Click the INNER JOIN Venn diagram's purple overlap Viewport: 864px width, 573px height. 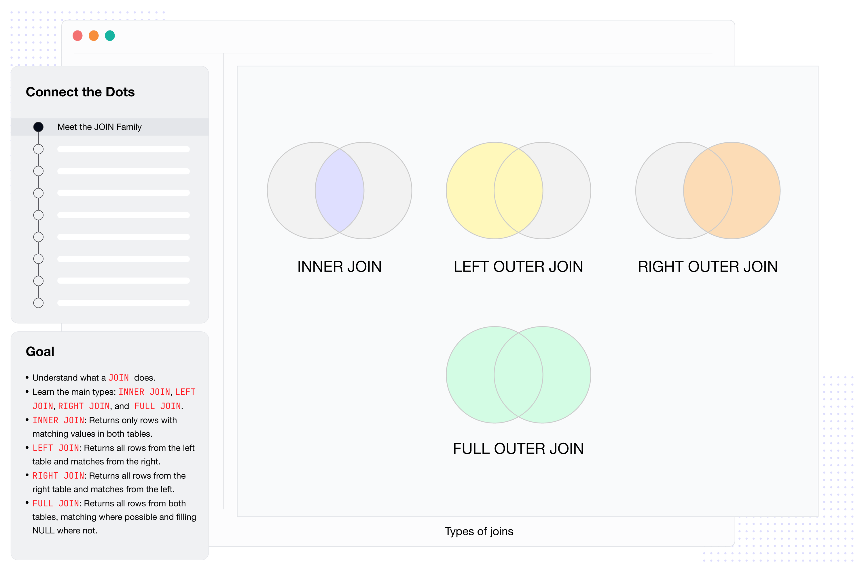[x=340, y=190]
